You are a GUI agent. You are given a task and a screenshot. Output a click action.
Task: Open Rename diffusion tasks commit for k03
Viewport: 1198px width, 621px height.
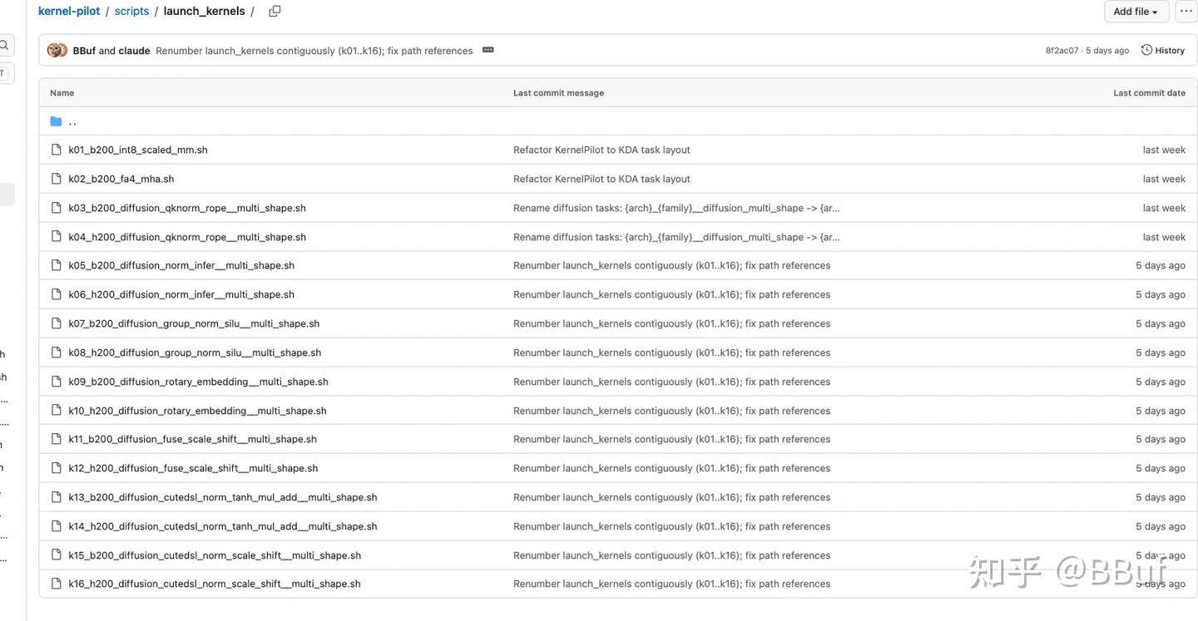point(676,208)
